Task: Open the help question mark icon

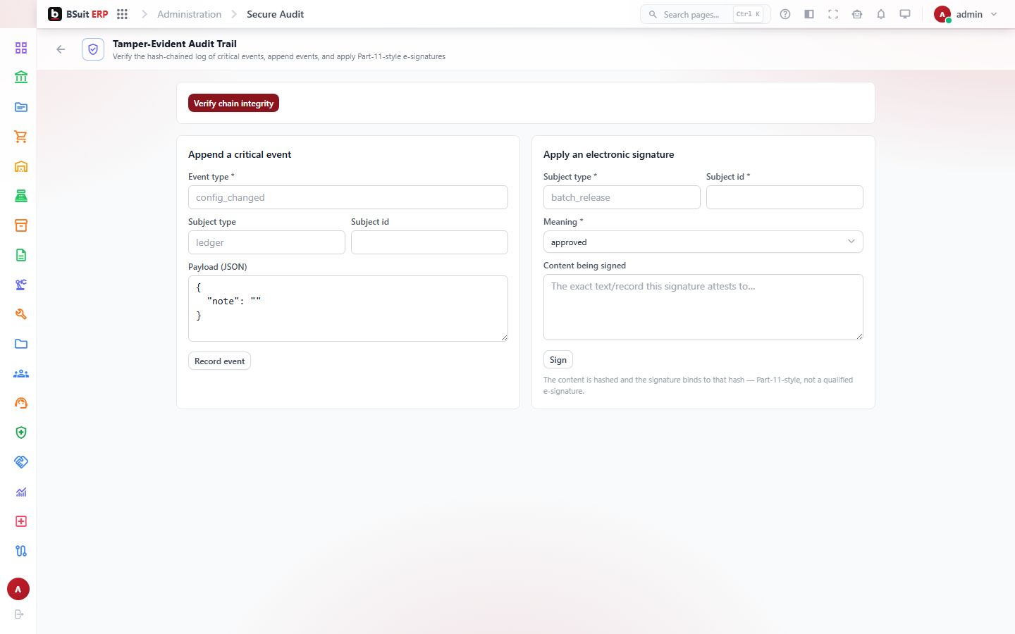Action: click(x=785, y=14)
